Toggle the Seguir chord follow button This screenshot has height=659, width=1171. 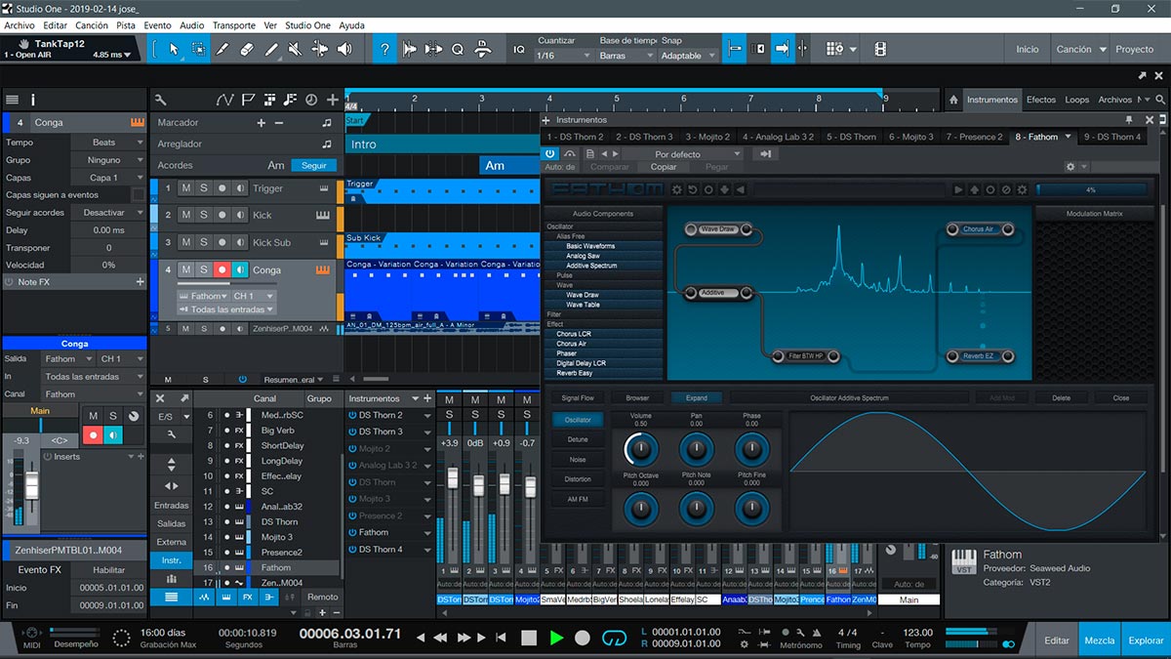pyautogui.click(x=314, y=165)
